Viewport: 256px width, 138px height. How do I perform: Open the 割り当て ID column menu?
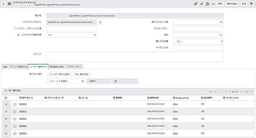click(20, 98)
